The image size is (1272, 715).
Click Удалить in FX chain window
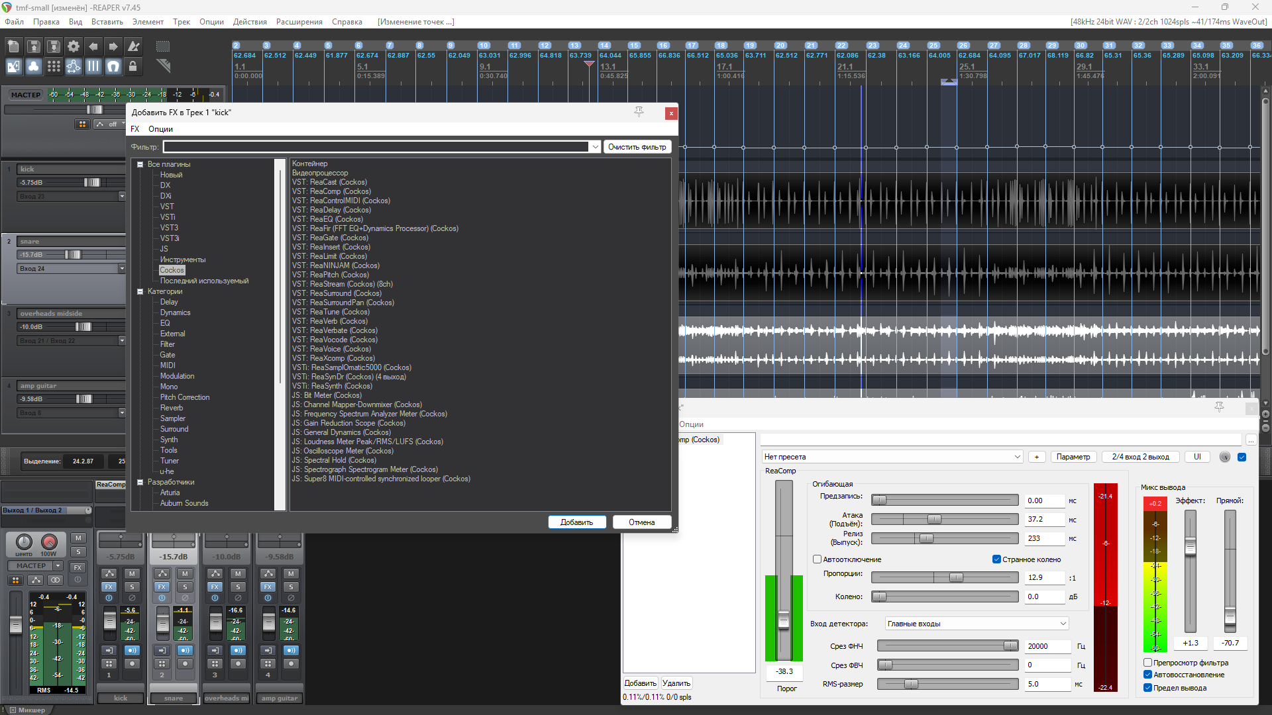coord(676,683)
